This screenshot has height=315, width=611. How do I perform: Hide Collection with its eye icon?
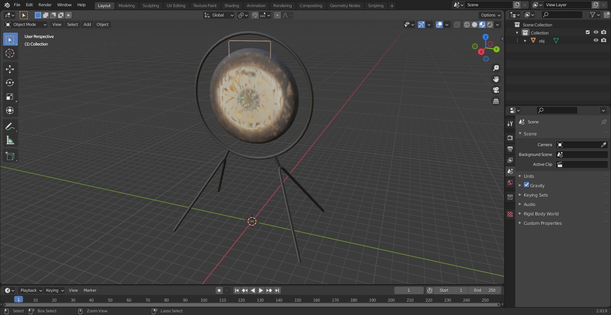coord(596,32)
